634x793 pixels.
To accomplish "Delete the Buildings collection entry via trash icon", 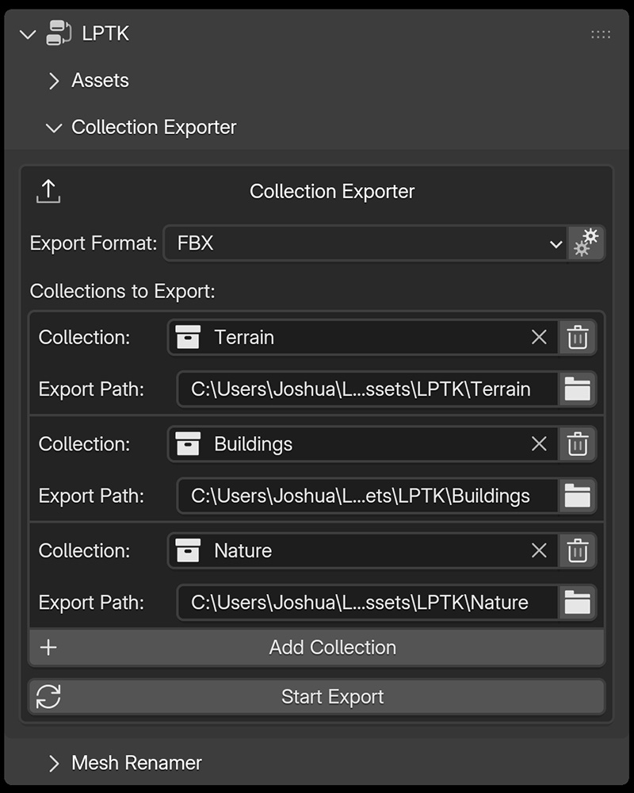I will 578,443.
